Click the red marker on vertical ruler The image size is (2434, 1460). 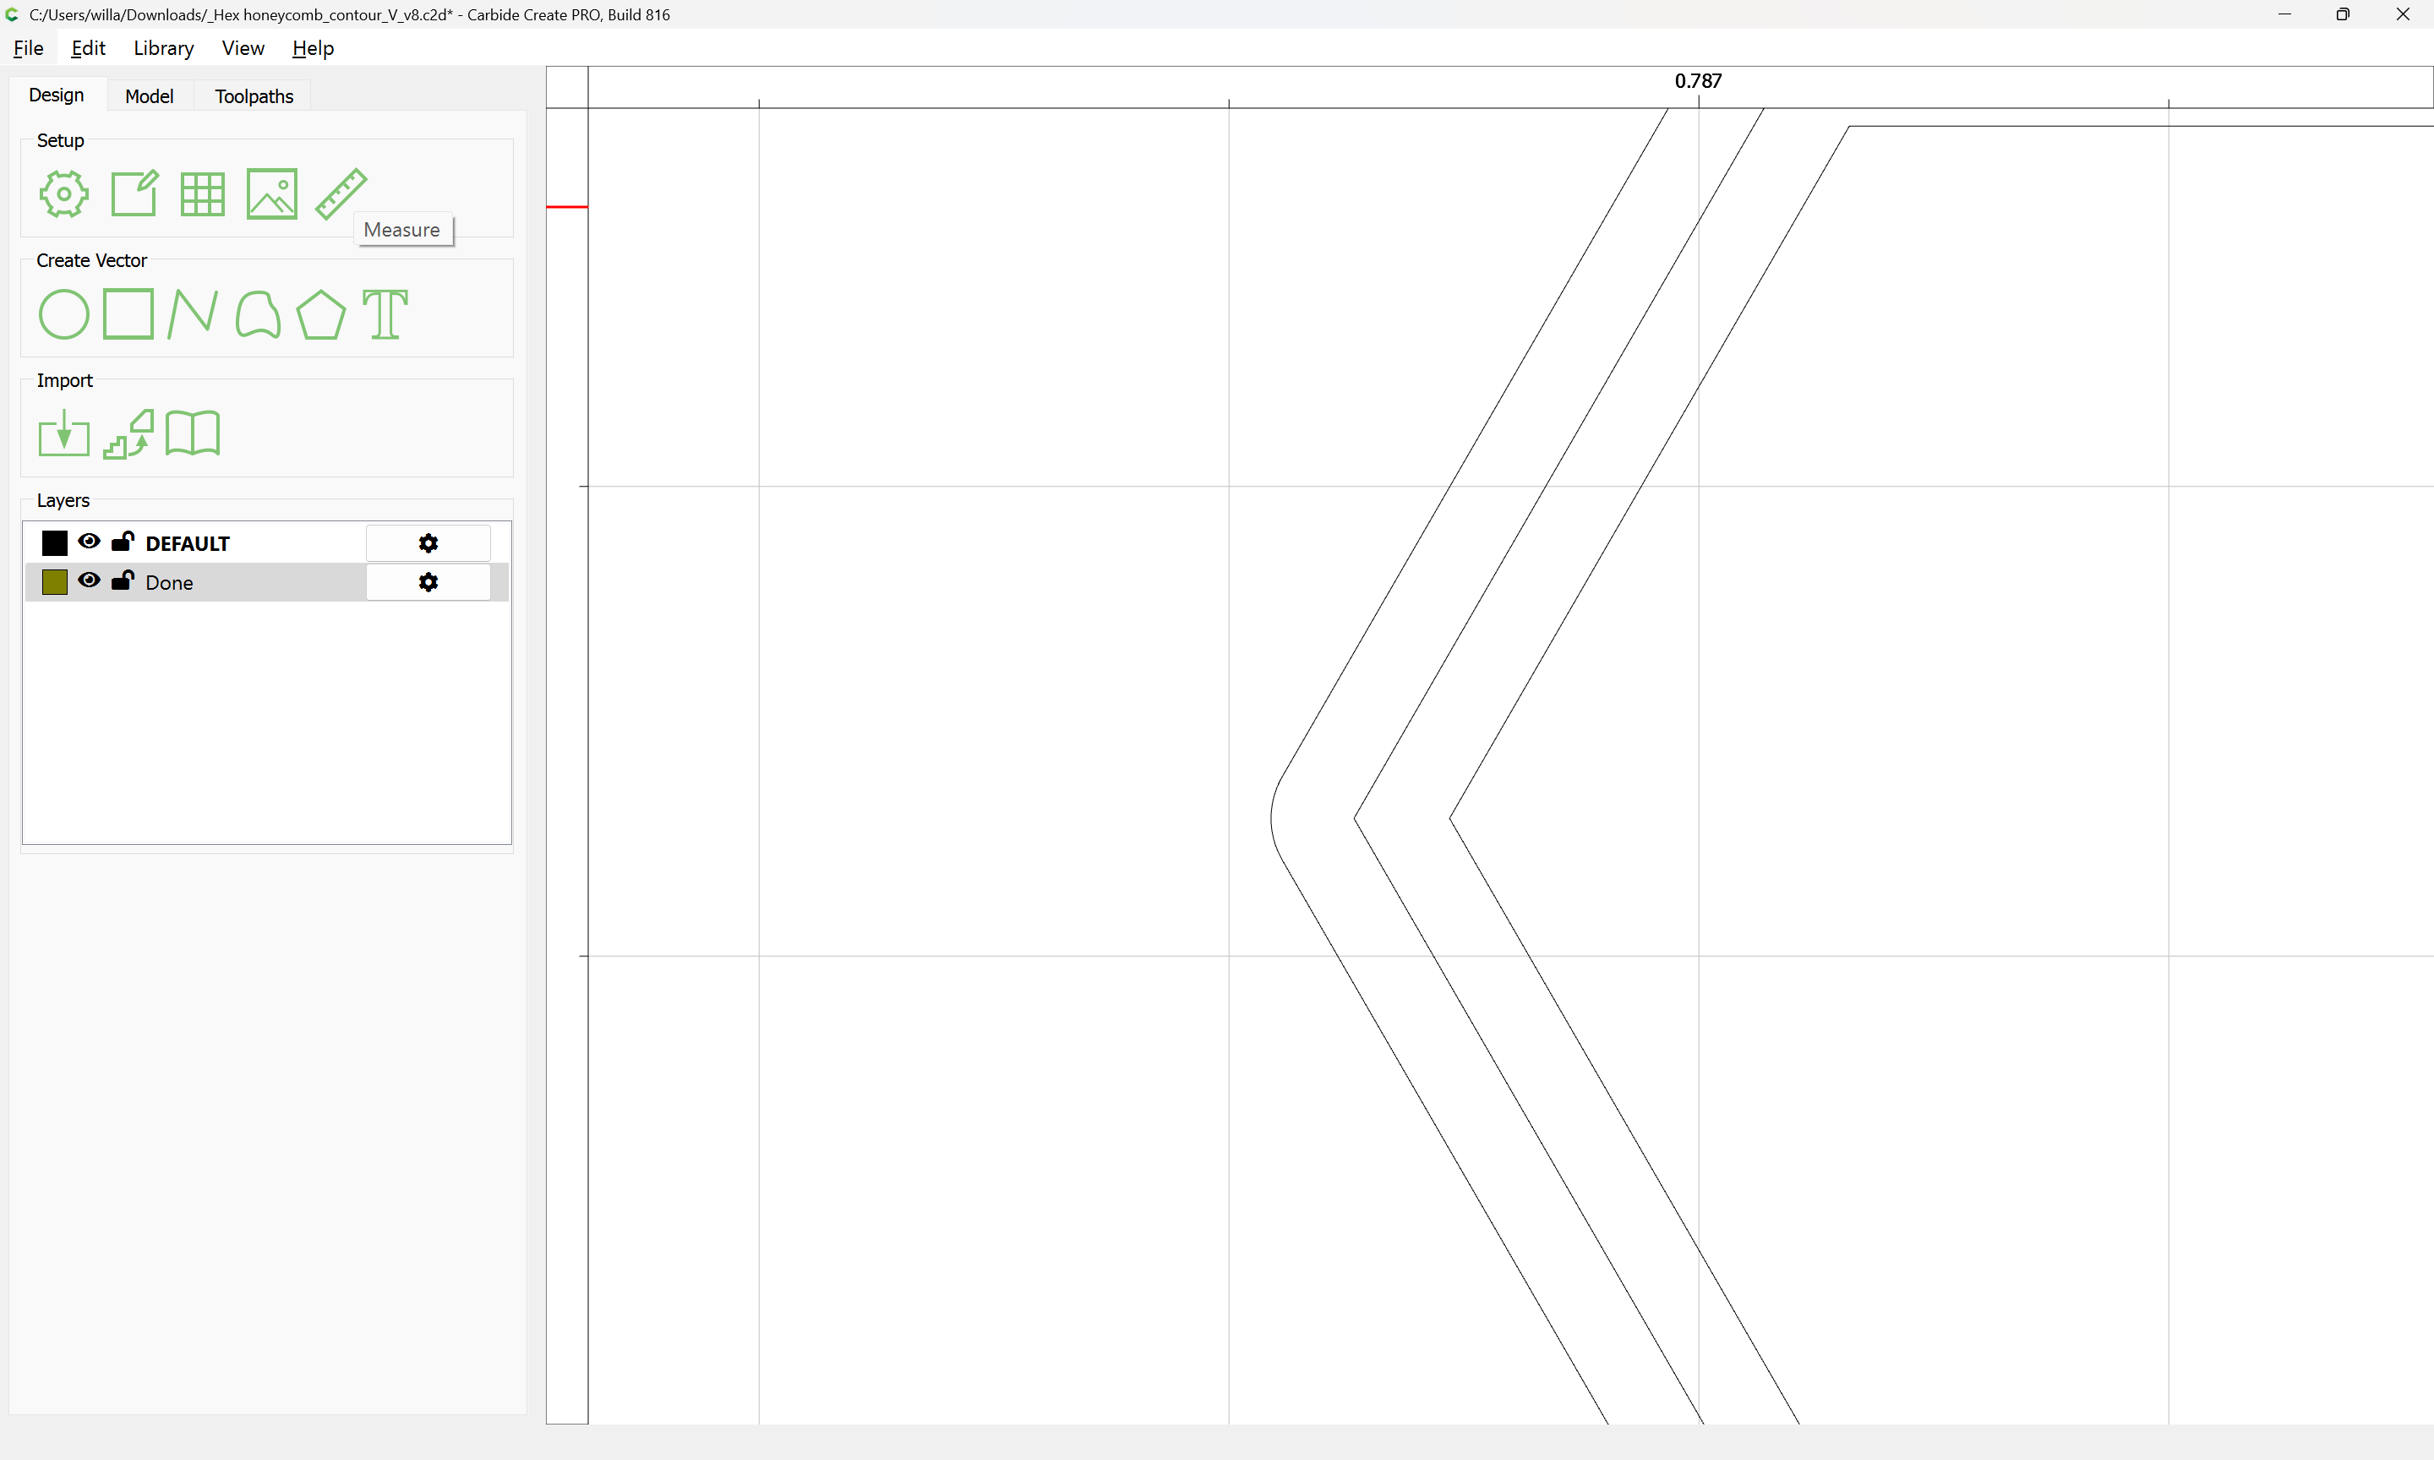(x=568, y=207)
